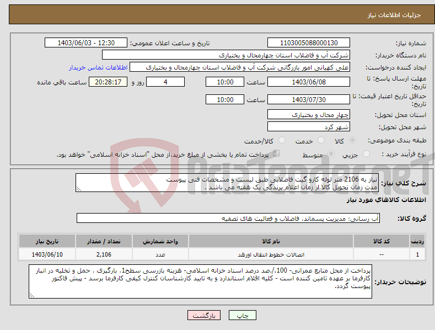435x330 pixels.
Task: Click the توضیحات خریدار label
Action: (400, 282)
